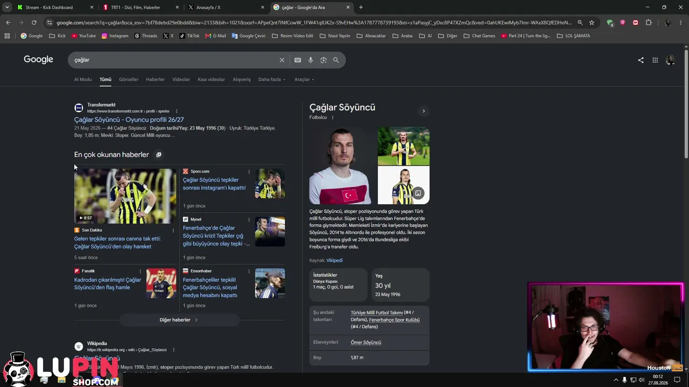This screenshot has height=387, width=689.
Task: Select the Kısa videolar tab
Action: pos(211,80)
